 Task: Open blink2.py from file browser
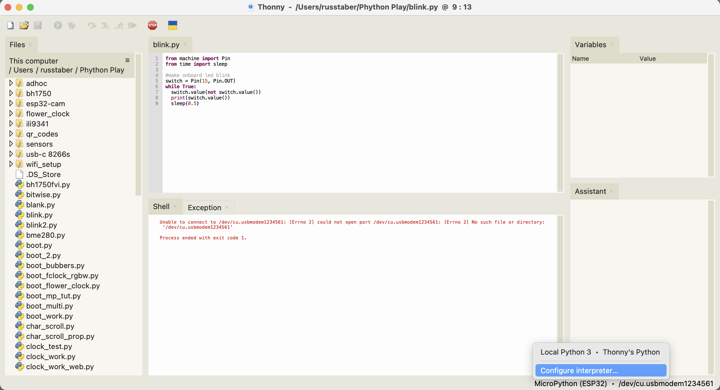pyautogui.click(x=42, y=225)
